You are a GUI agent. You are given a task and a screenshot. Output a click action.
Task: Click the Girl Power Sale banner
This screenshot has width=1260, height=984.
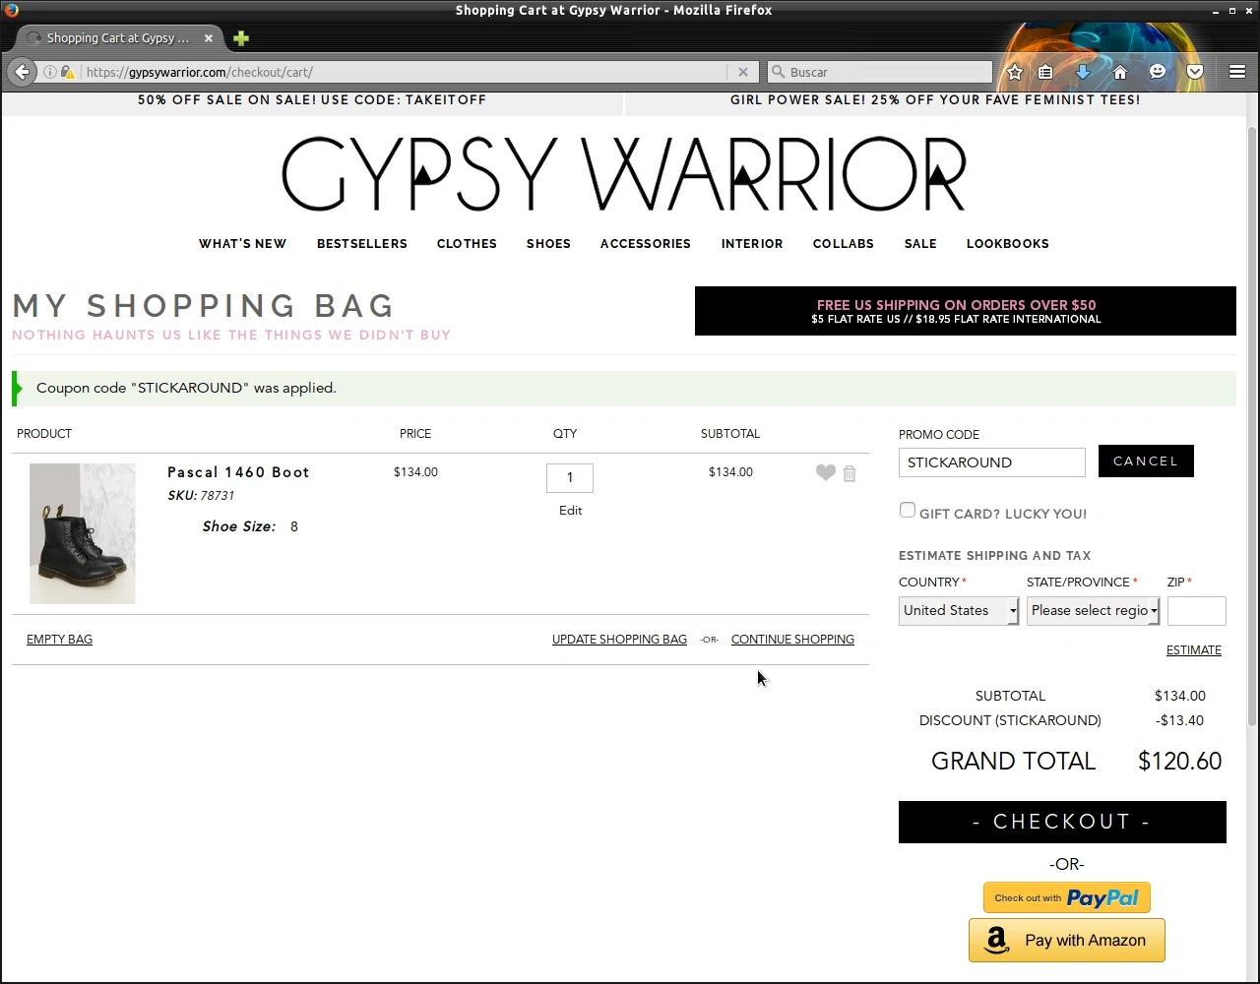tap(935, 100)
